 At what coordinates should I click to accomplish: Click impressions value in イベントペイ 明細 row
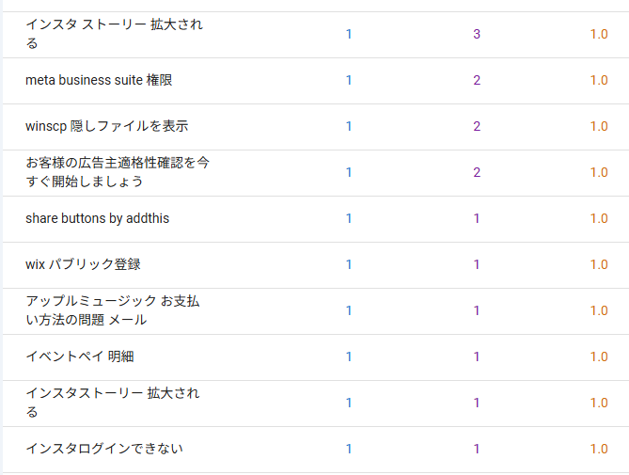pos(477,357)
